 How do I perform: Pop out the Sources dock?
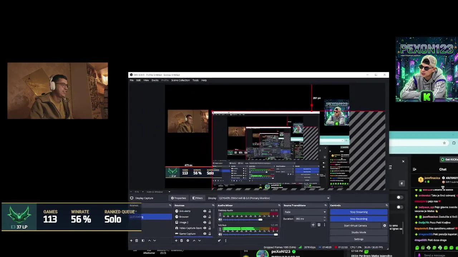213,205
